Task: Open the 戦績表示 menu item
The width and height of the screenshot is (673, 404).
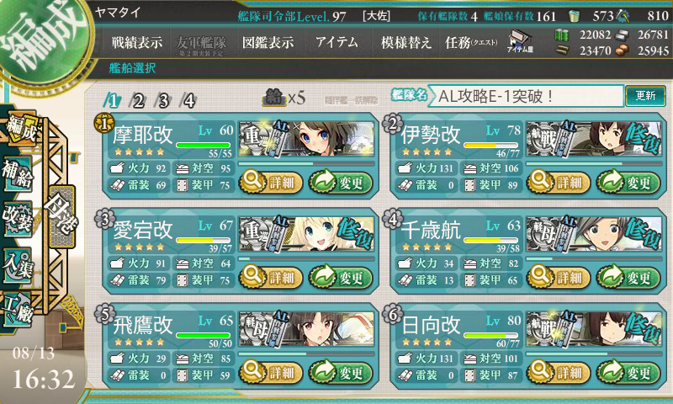Action: tap(137, 42)
